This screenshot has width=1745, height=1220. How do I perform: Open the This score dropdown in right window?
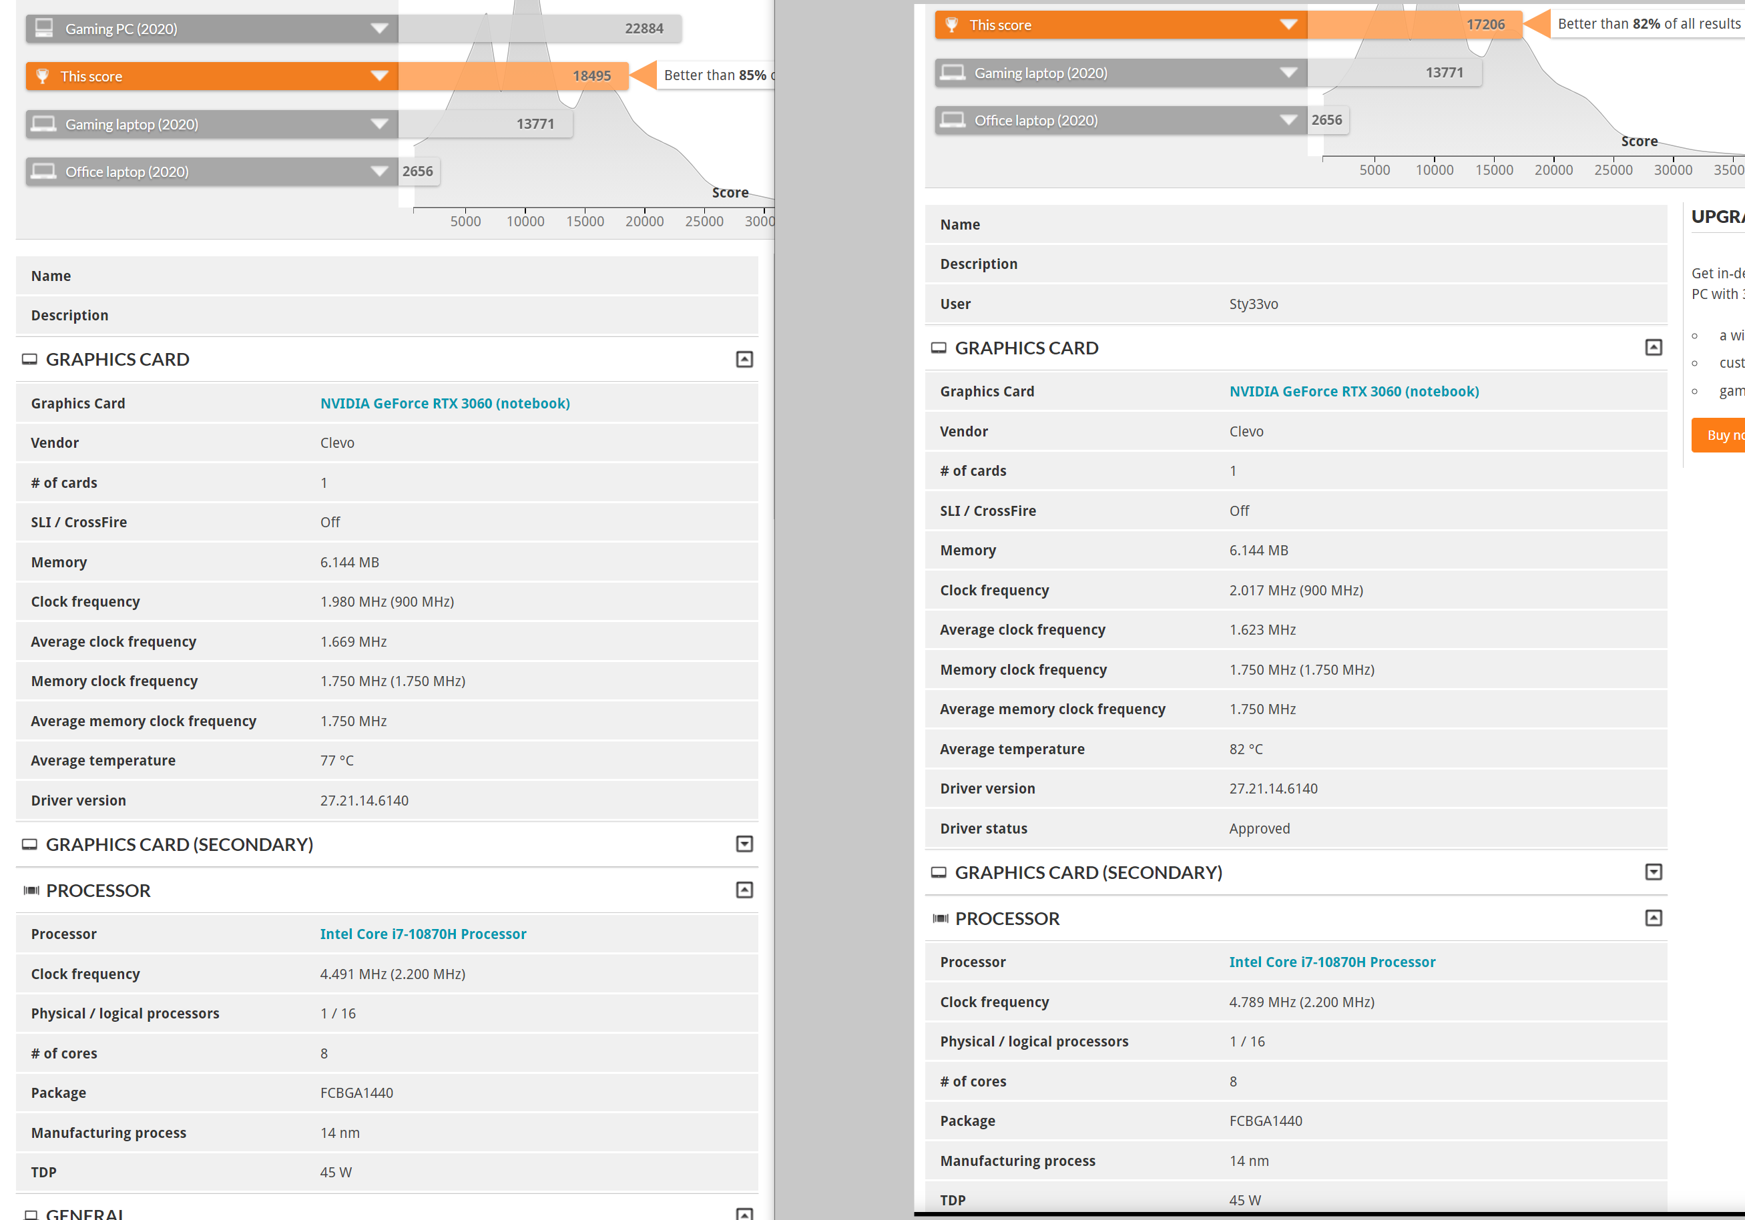click(1288, 25)
